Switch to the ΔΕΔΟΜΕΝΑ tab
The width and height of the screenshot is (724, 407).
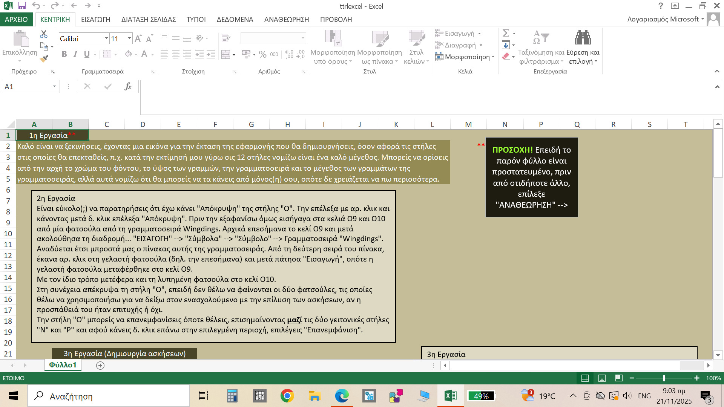click(235, 20)
